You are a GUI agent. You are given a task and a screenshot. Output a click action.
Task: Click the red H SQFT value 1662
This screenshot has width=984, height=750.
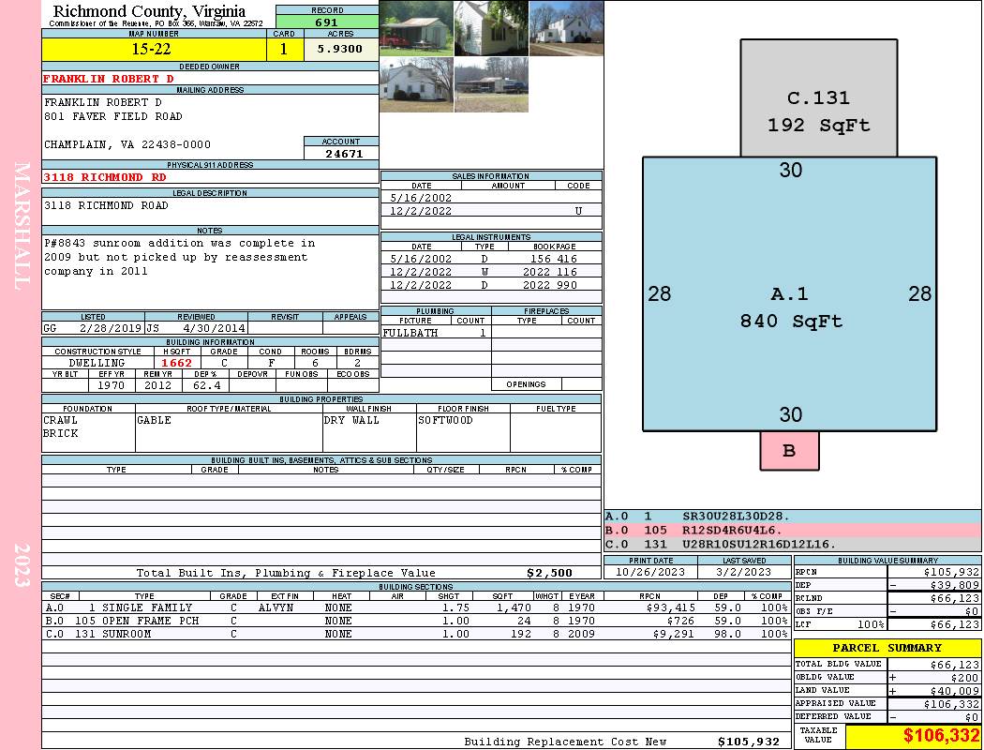point(176,363)
